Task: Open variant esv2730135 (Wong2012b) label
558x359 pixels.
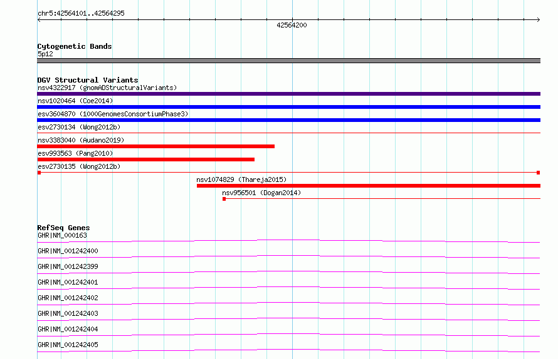Action: pyautogui.click(x=79, y=166)
